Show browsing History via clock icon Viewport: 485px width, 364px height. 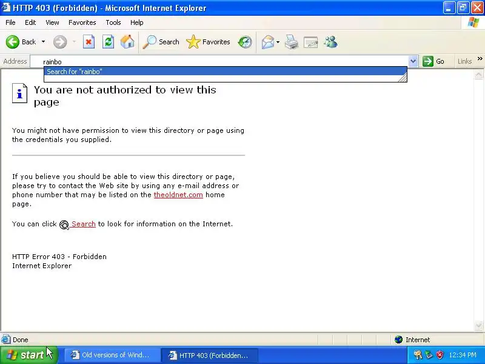click(245, 42)
